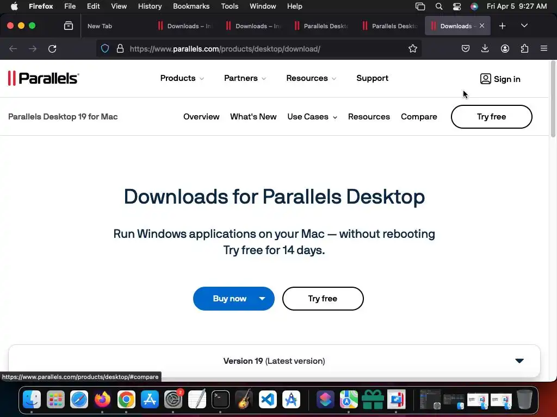The width and height of the screenshot is (557, 417).
Task: Open the File menu
Action: point(70,7)
